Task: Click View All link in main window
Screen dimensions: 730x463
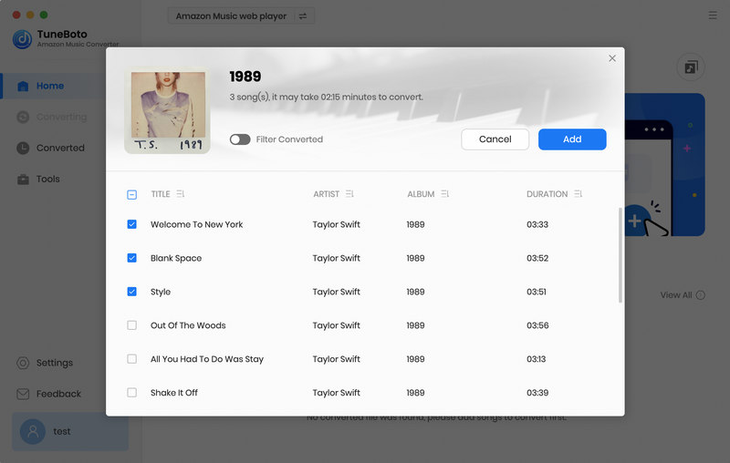Action: click(x=683, y=295)
